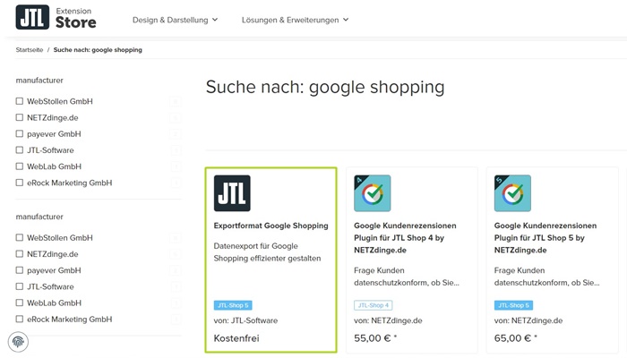Check WebLab GmbH in the upper manufacturer list
This screenshot has width=627, height=358.
[x=19, y=166]
